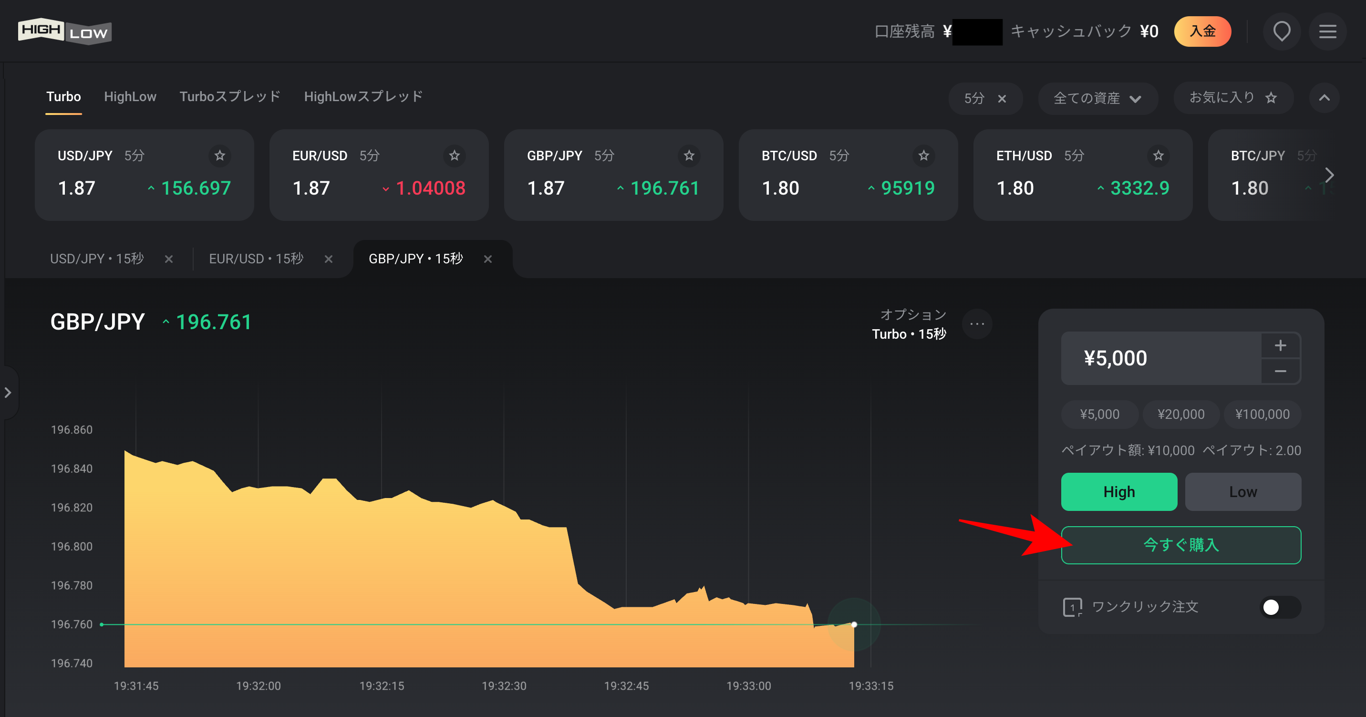Screen dimensions: 1366x717
Task: Set amount with ¥100,000 preset
Action: coord(1262,414)
